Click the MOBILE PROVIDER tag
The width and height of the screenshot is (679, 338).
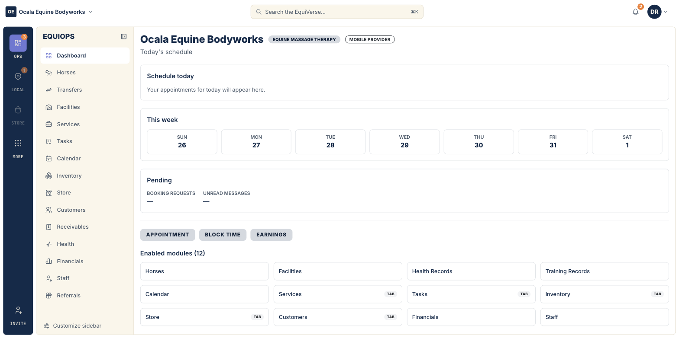click(x=370, y=39)
